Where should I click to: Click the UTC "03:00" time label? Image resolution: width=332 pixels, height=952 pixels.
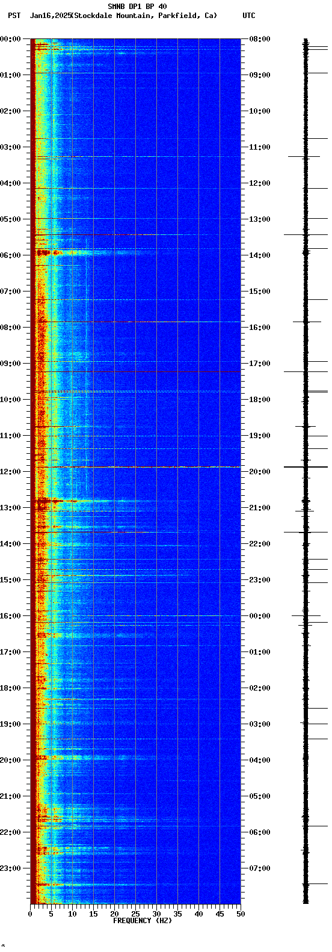(260, 724)
